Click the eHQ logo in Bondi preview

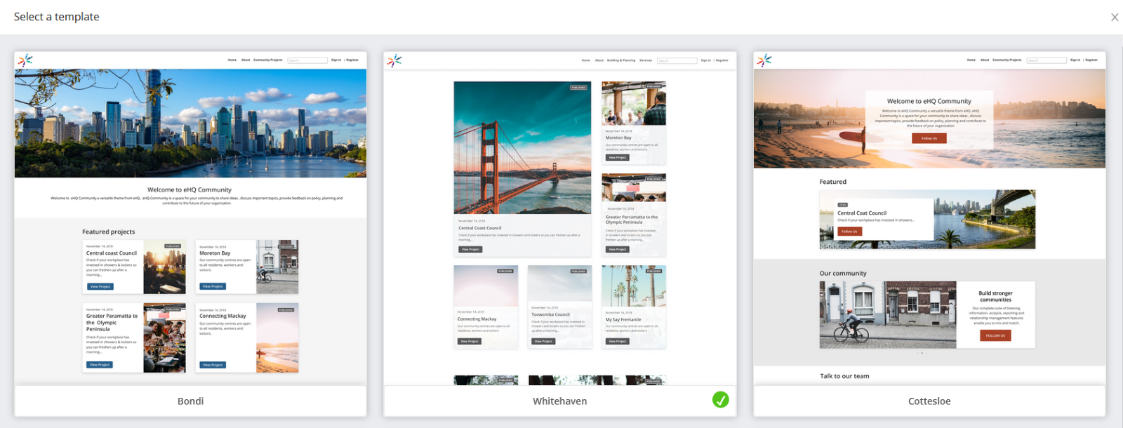[x=25, y=60]
